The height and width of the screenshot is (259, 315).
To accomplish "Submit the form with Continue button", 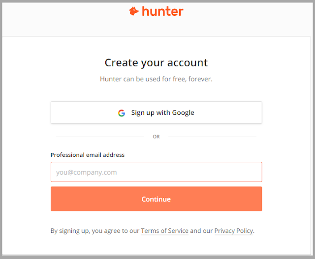I will point(157,199).
